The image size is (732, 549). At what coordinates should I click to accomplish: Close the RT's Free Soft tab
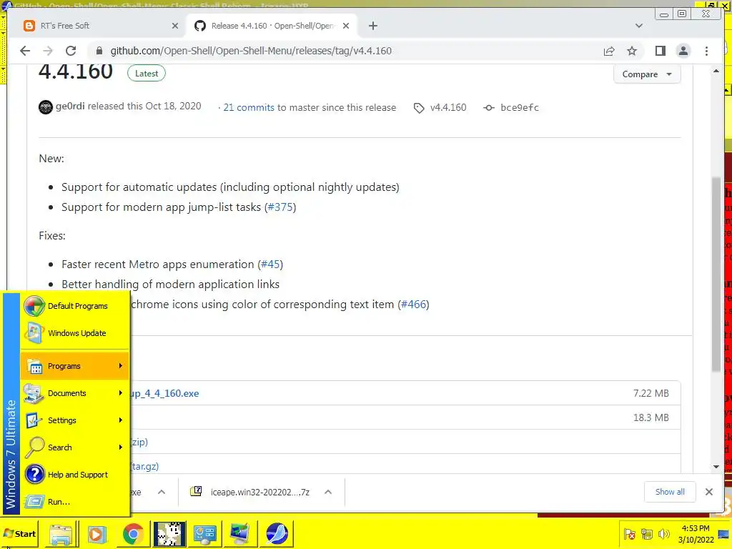coord(174,26)
